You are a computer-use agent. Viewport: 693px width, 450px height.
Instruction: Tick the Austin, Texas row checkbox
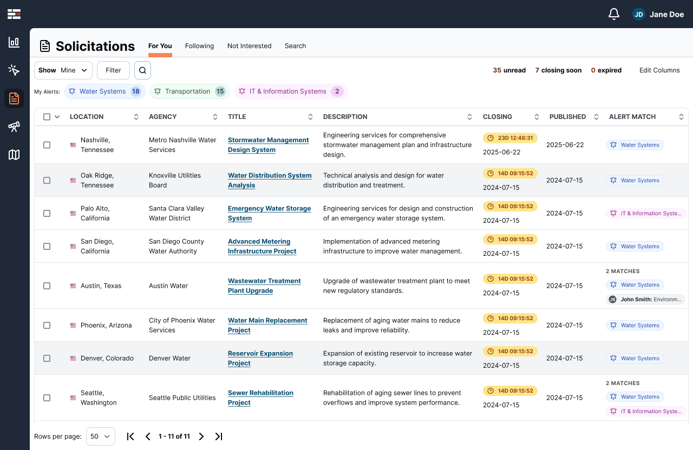[x=47, y=286]
